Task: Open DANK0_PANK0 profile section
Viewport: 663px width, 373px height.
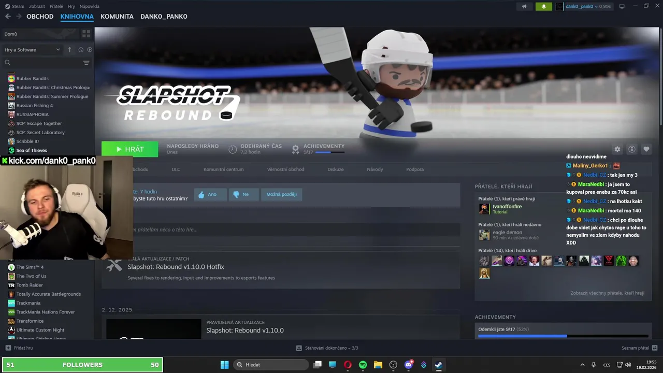Action: pyautogui.click(x=164, y=17)
